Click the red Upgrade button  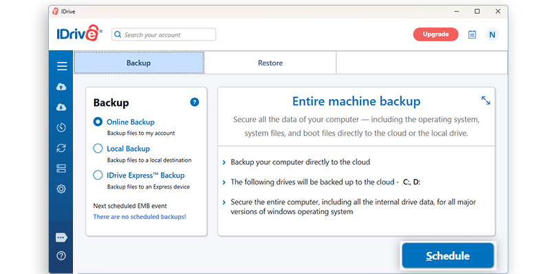tap(435, 34)
